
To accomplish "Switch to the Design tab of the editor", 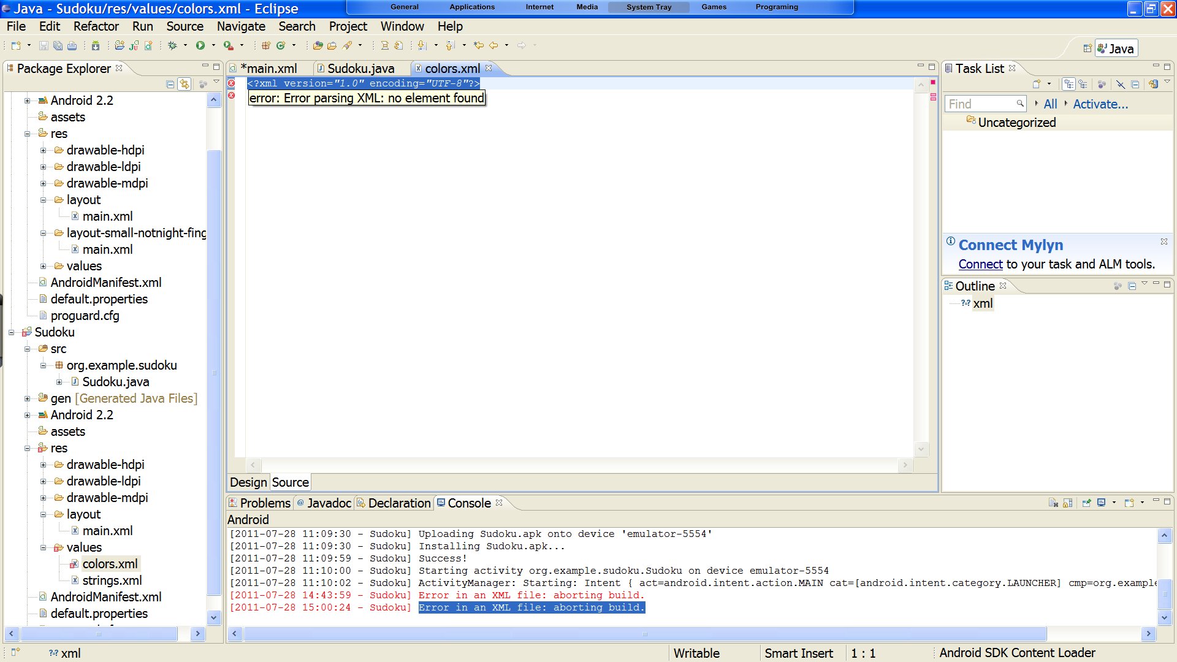I will coord(248,482).
